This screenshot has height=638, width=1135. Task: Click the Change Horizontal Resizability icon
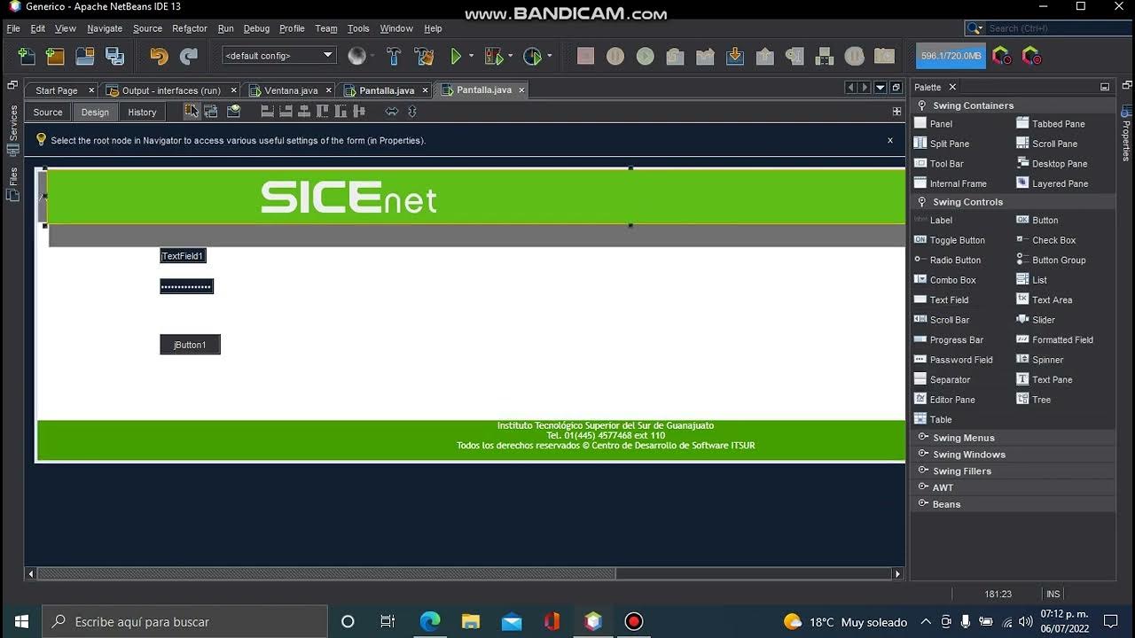click(392, 112)
